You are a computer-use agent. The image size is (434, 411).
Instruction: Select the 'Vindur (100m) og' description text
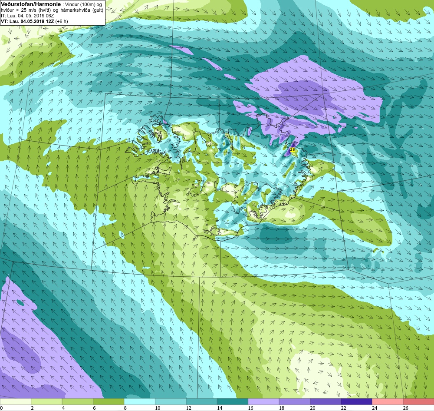(83, 4)
